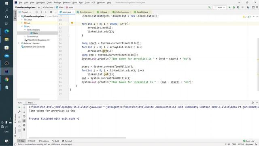Click the UTF-8 encoding in status bar

point(241,144)
